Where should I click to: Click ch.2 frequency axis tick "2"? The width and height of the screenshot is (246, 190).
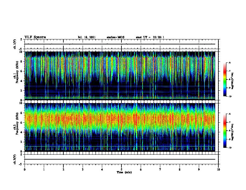pos(21,142)
